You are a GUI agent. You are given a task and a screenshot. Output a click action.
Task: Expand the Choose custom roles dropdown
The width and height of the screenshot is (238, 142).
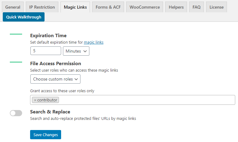(x=55, y=79)
